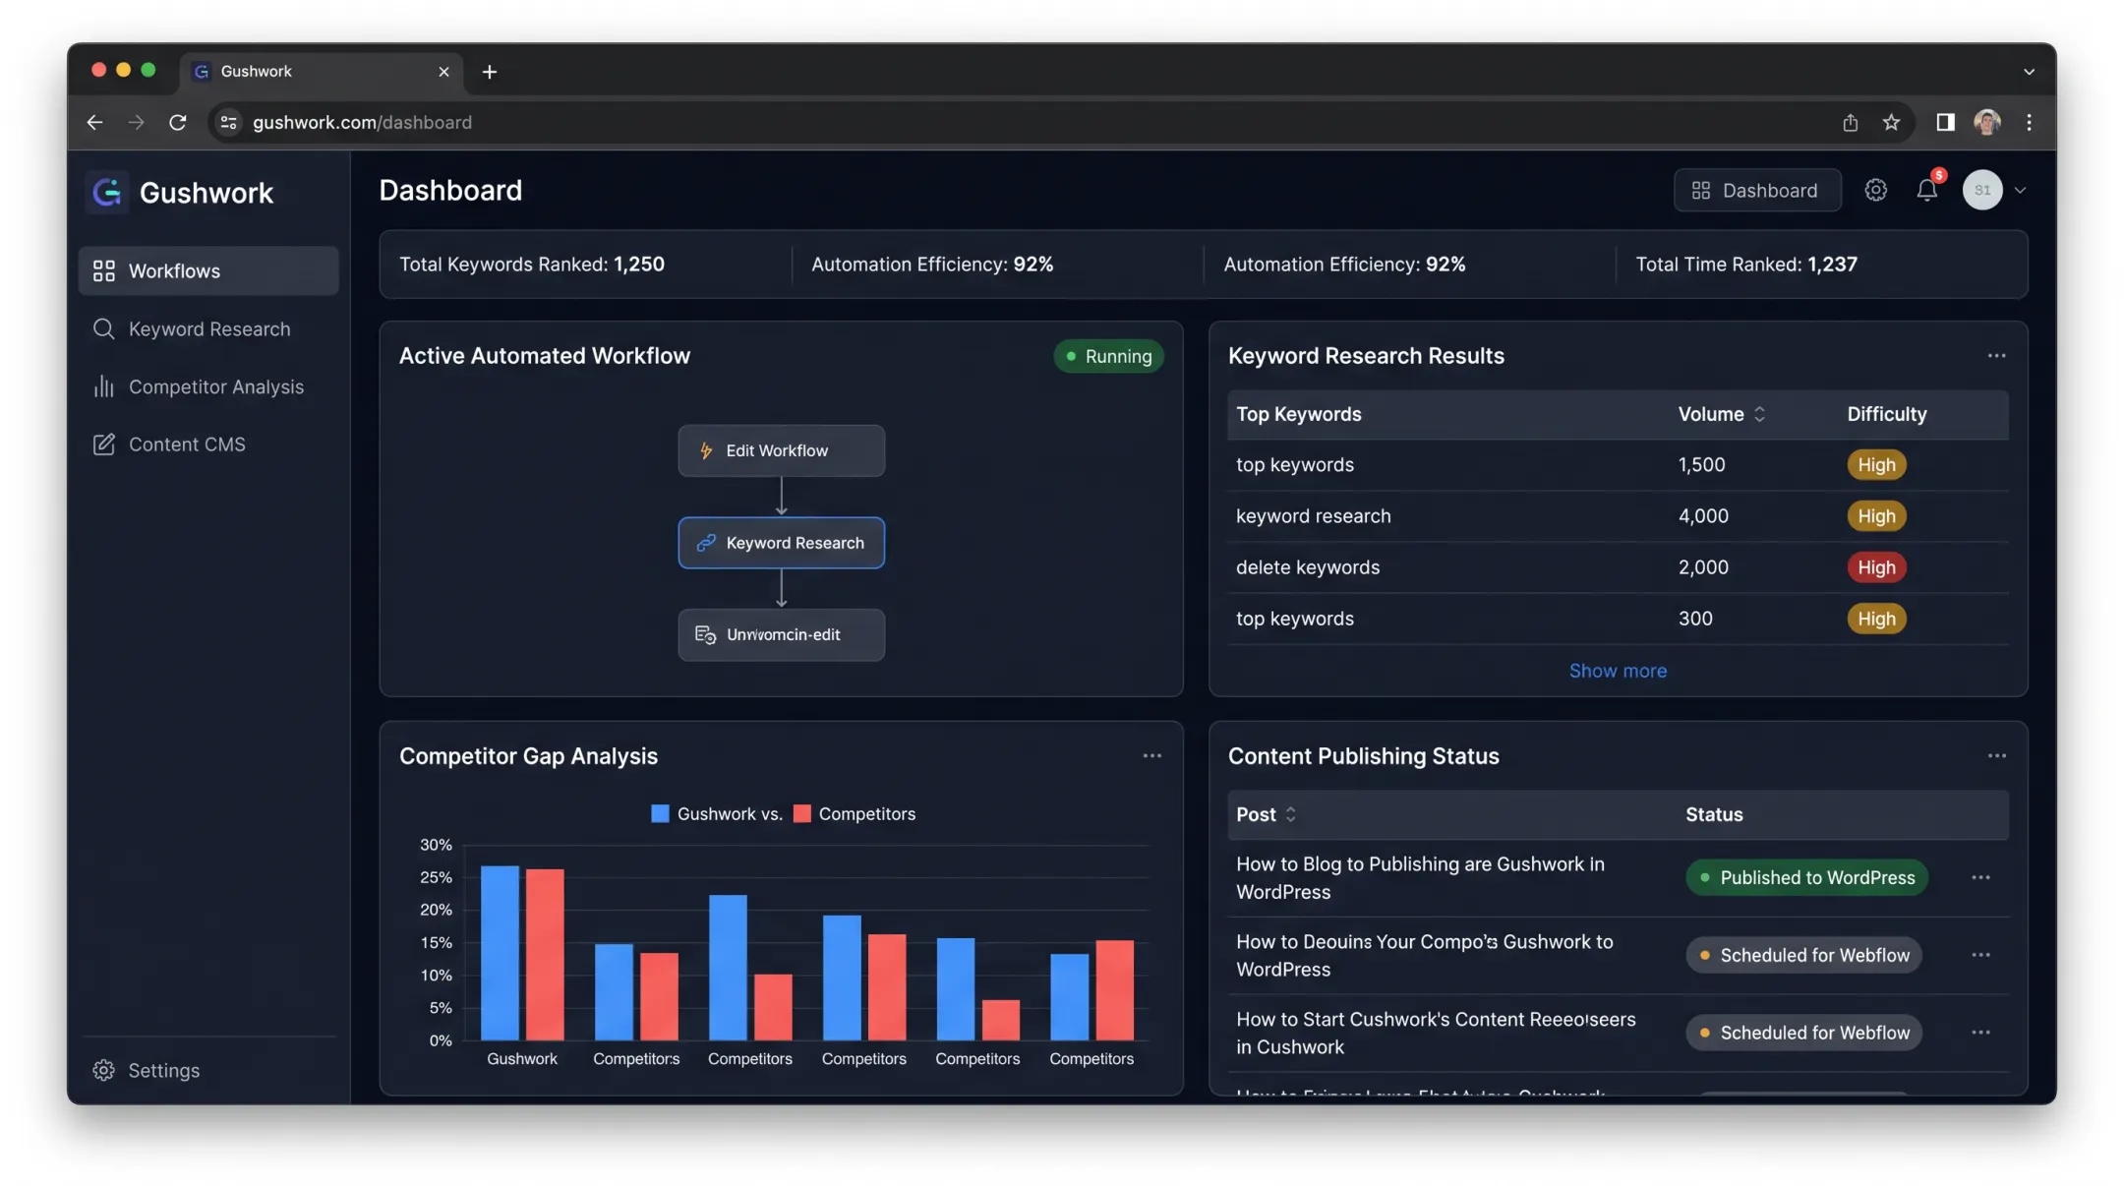Open settings gear icon in header
Viewport: 2124px width, 1186px height.
coord(1875,190)
